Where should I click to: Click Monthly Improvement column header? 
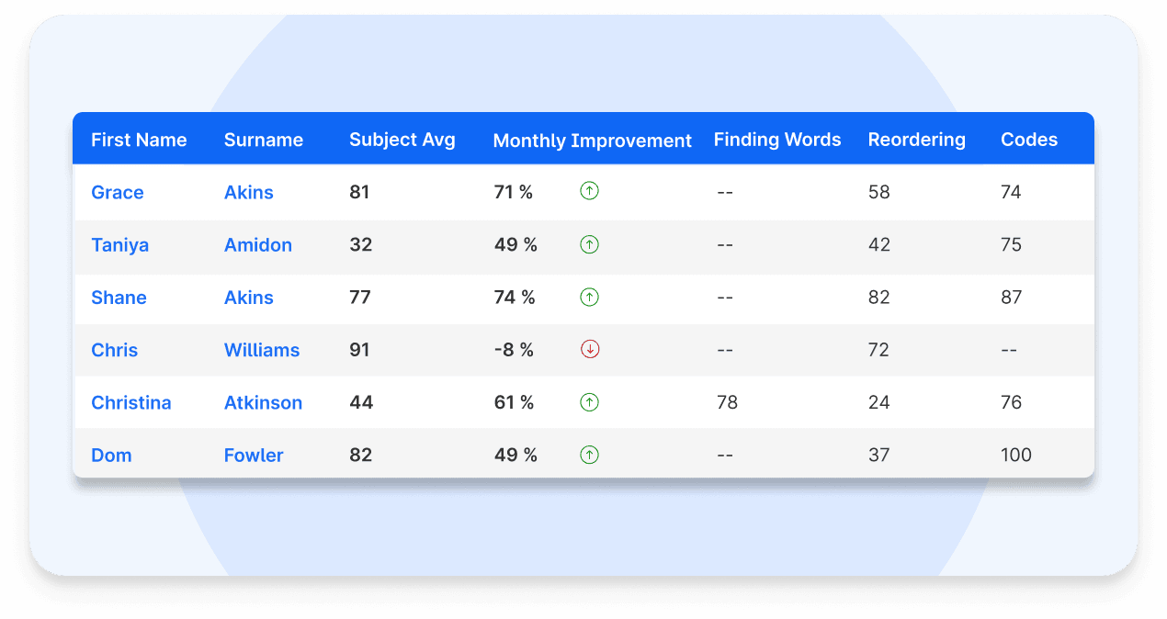click(x=593, y=140)
